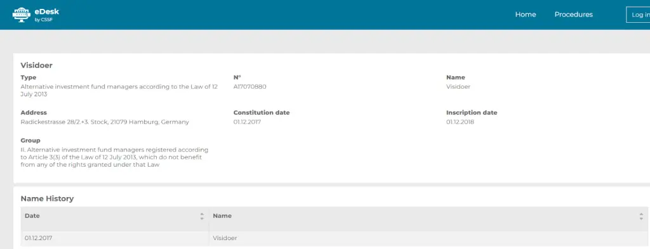This screenshot has height=249, width=650.
Task: Sort Name History by Date column
Action: 202,216
